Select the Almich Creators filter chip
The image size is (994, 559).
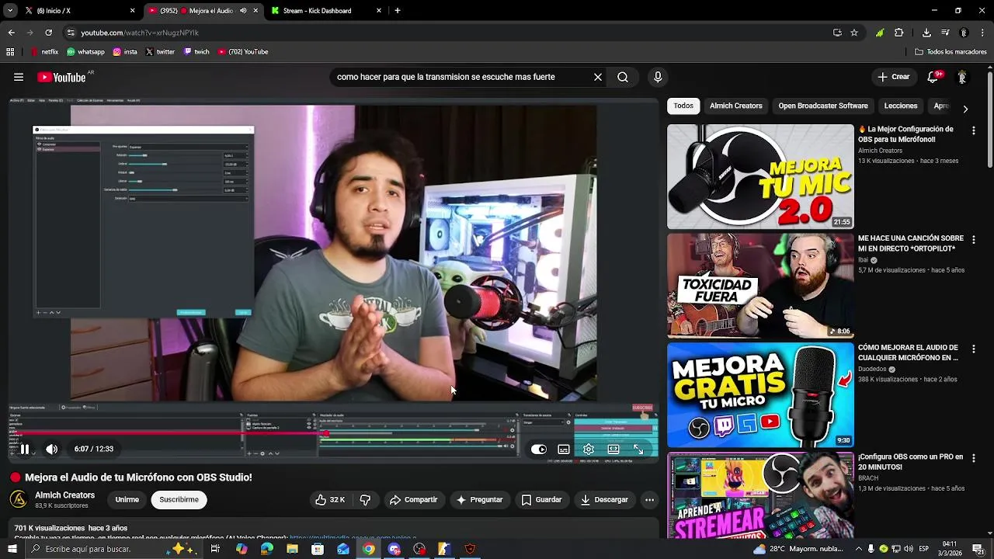(x=736, y=106)
